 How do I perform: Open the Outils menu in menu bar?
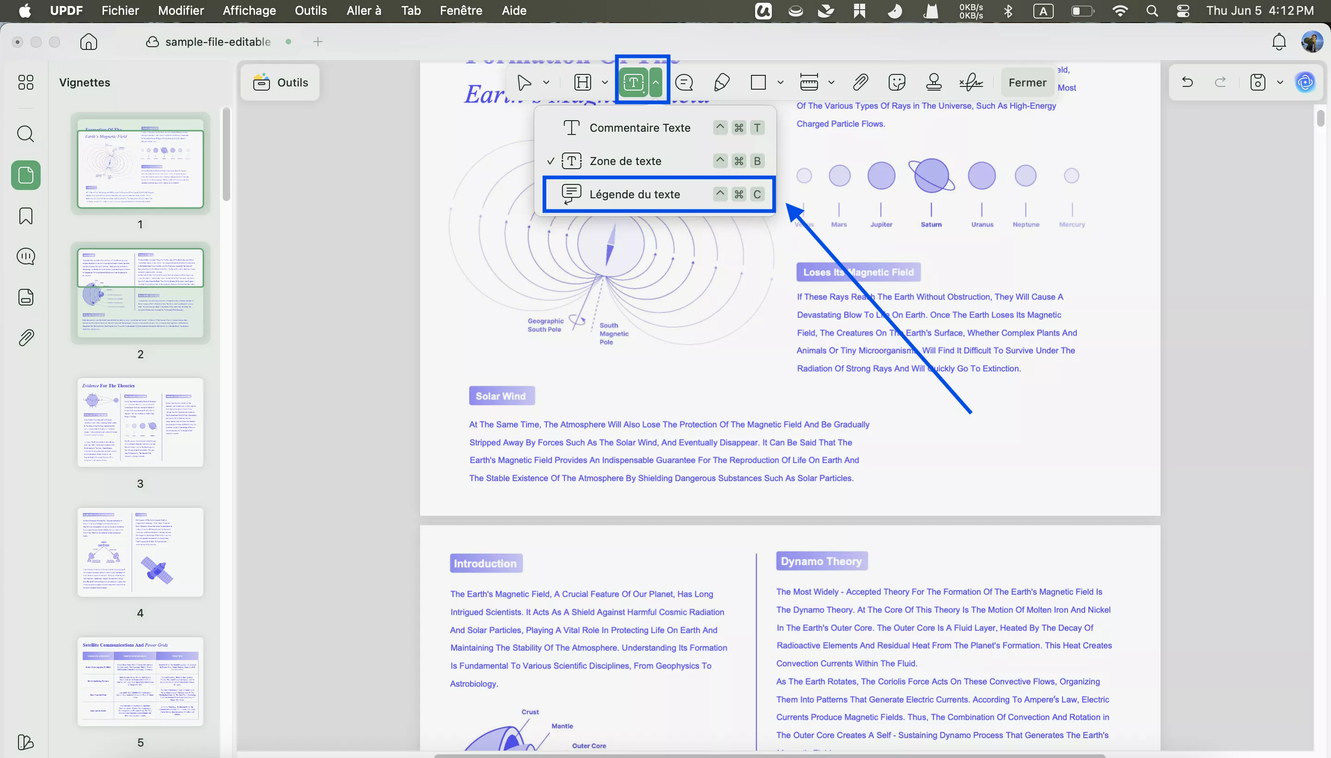coord(311,11)
